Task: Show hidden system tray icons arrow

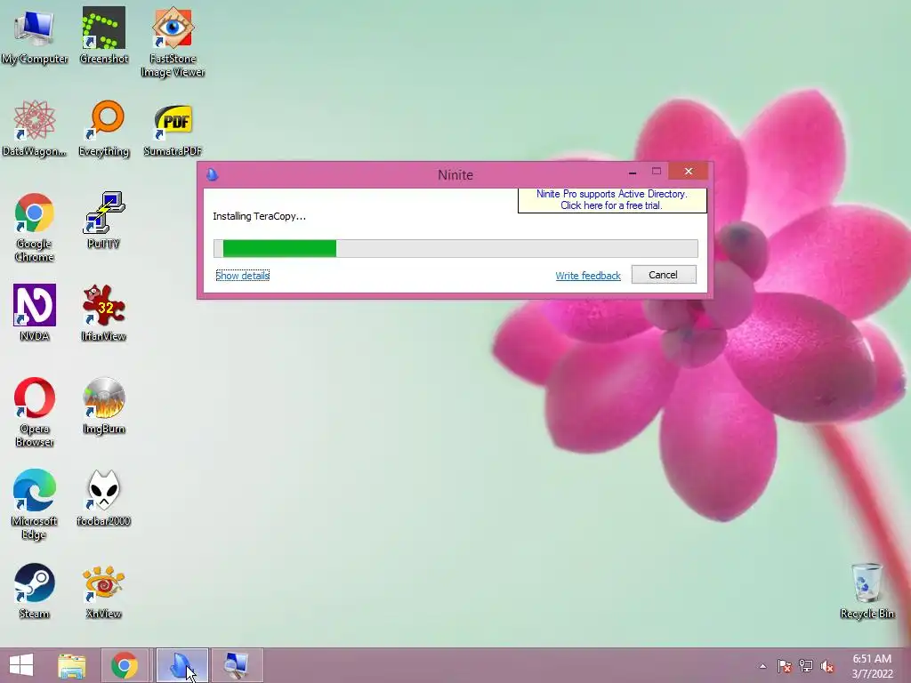Action: click(762, 667)
